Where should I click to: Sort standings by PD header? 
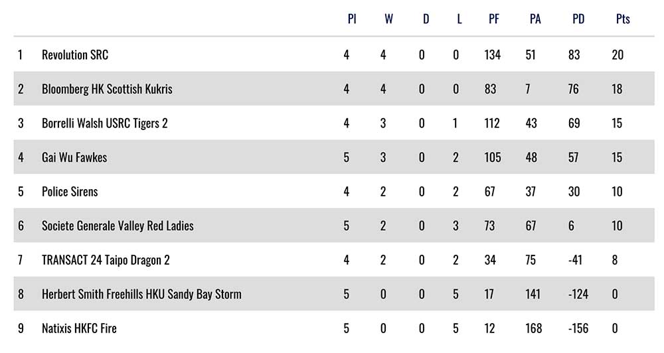[x=578, y=19]
